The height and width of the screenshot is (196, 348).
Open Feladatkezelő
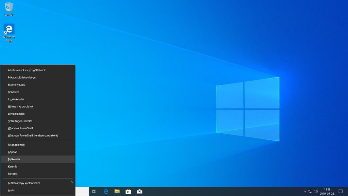click(38, 145)
